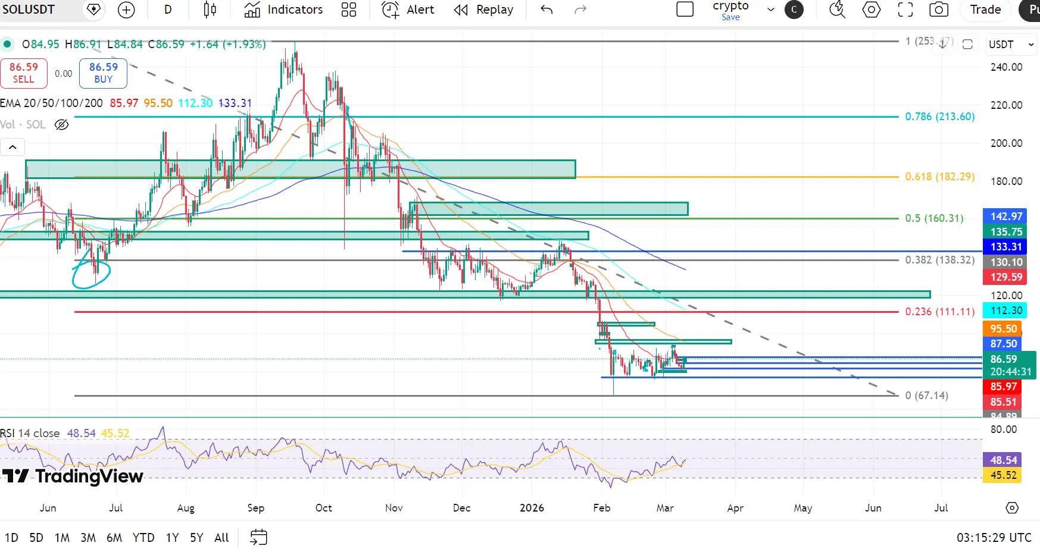Select the All date range

click(x=221, y=538)
